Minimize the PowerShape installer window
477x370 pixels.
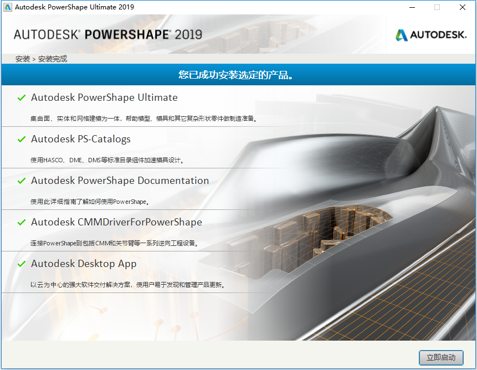click(x=412, y=7)
